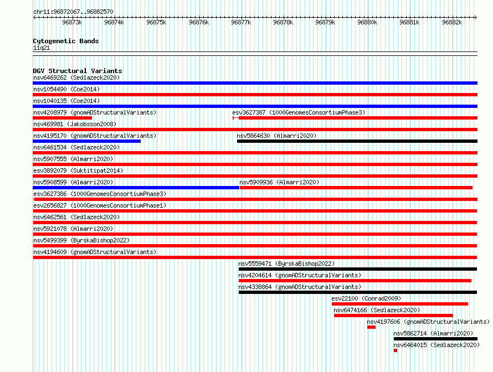This screenshot has height=372, width=493.
Task: Select the red bar for nsv1054490
Action: pyautogui.click(x=255, y=95)
